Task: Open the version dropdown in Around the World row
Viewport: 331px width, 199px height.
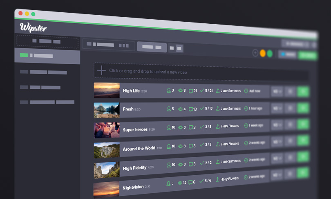Action: pyautogui.click(x=277, y=141)
